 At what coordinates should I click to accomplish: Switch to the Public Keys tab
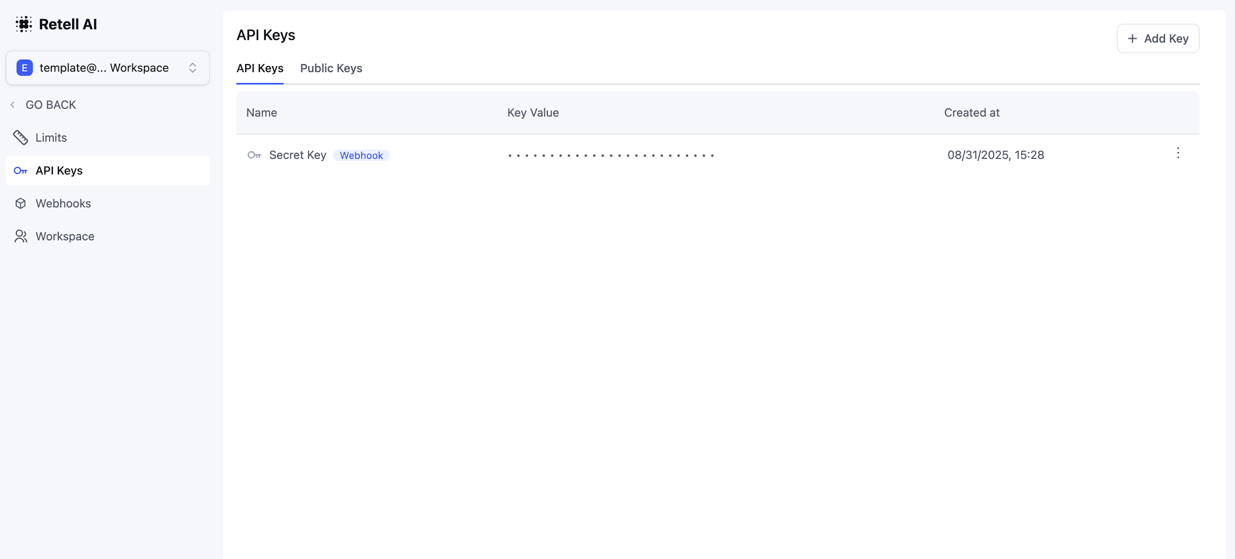[x=331, y=69]
